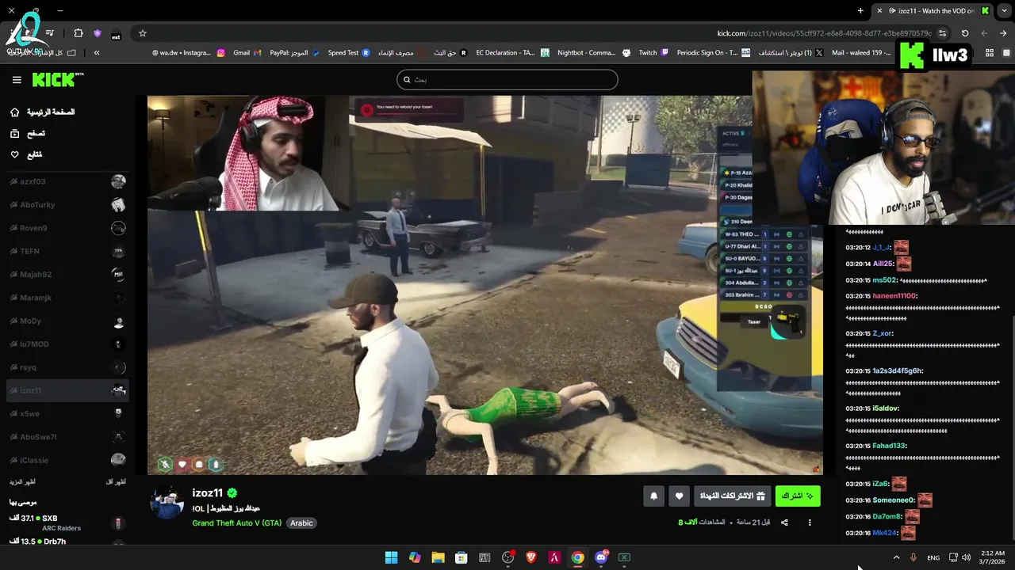Click the notification bell button
1015x570 pixels.
tap(653, 496)
